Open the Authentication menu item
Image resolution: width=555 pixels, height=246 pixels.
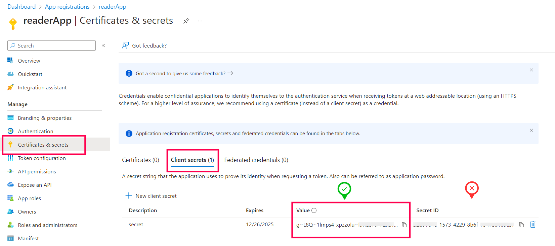(x=35, y=131)
